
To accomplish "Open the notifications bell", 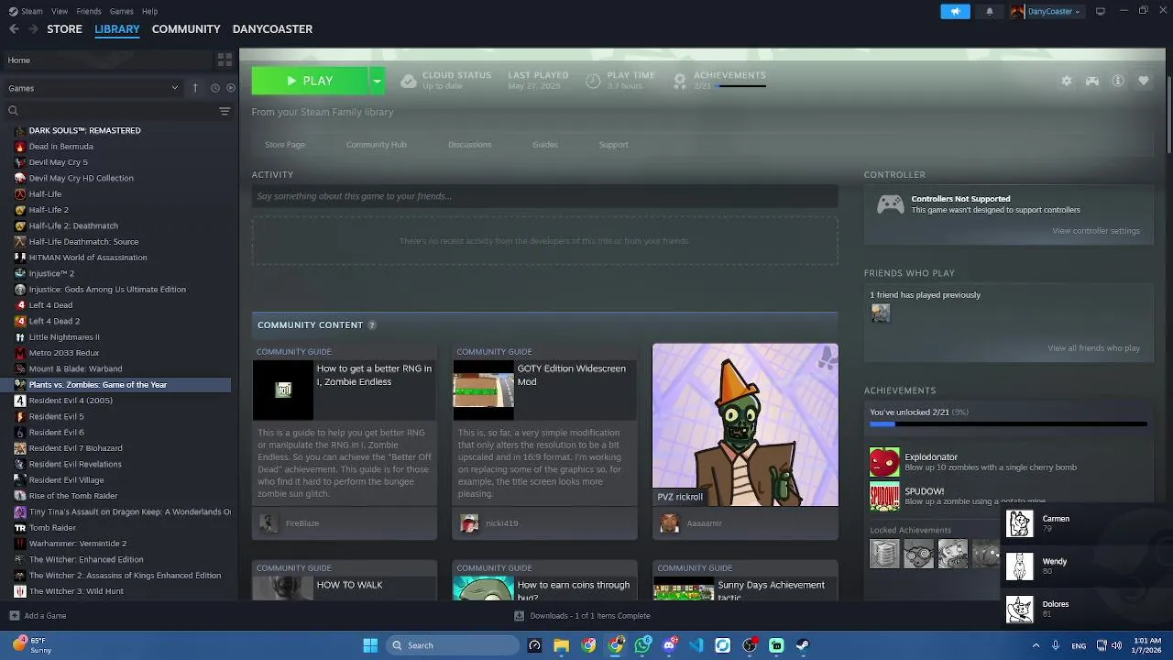I will pyautogui.click(x=989, y=11).
